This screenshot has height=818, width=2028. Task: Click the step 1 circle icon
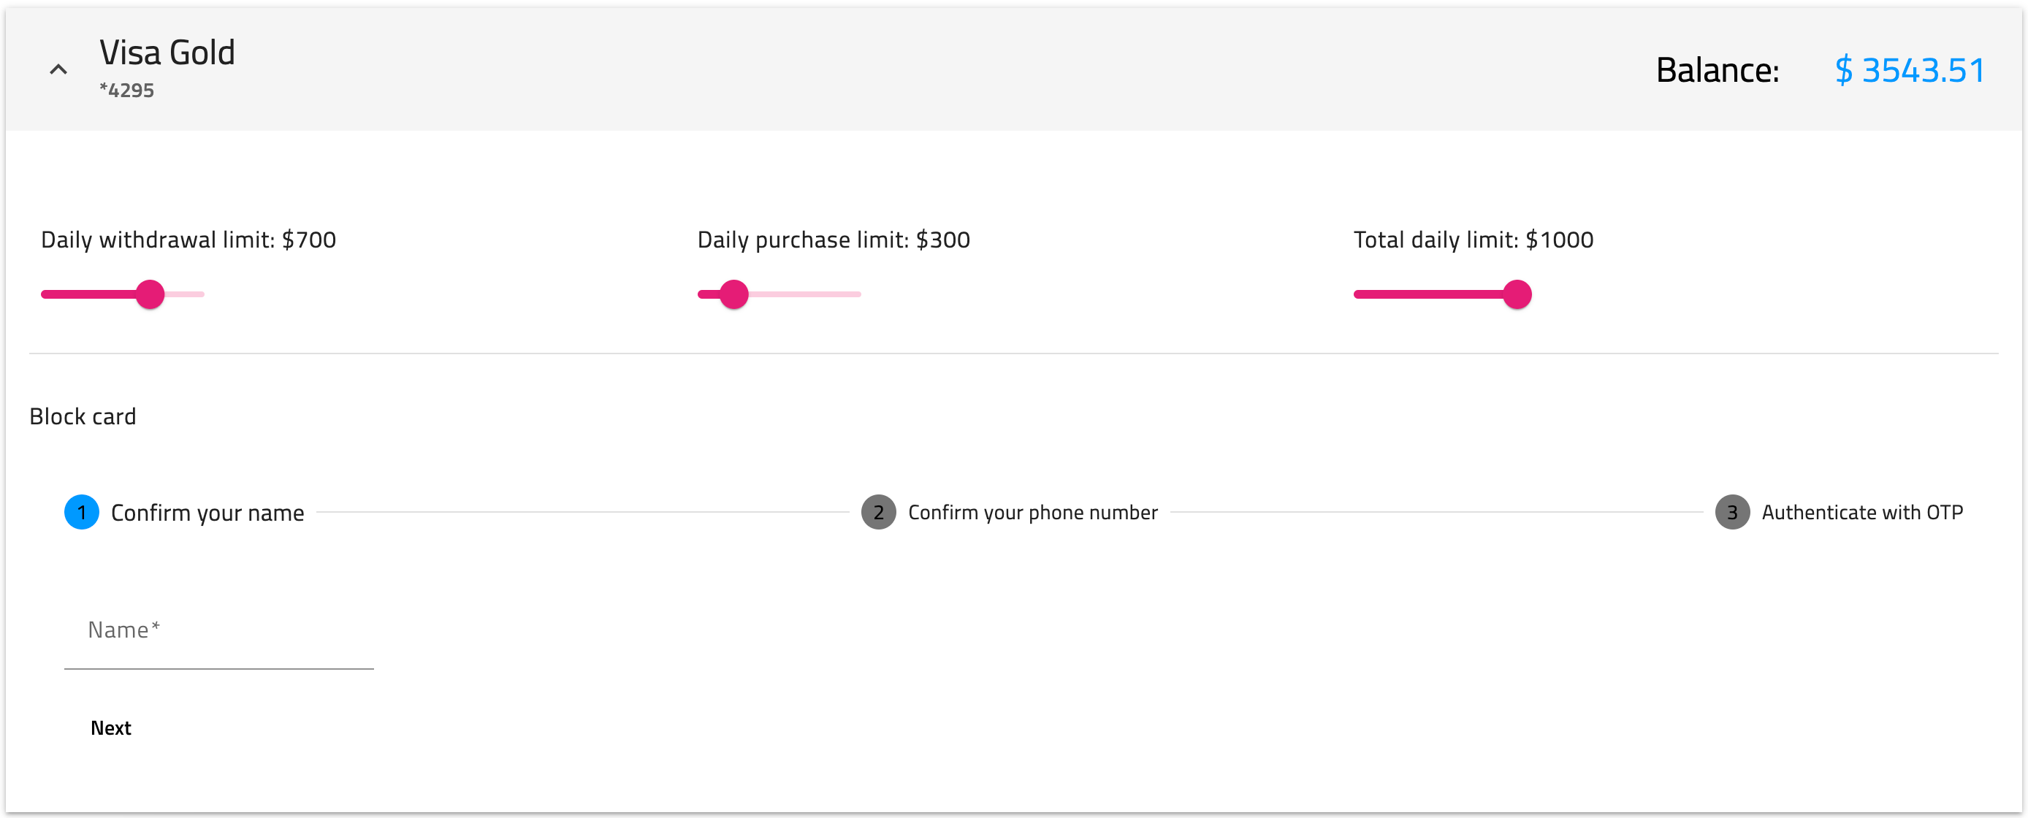click(81, 513)
